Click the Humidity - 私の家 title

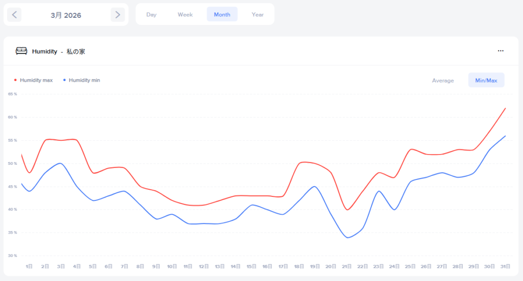coord(58,52)
